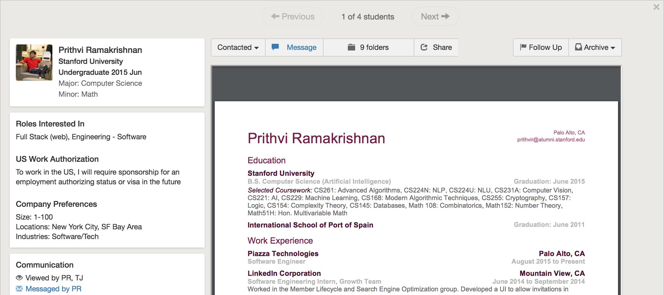Click the eye icon beside Viewed by
The height and width of the screenshot is (295, 664).
[19, 278]
